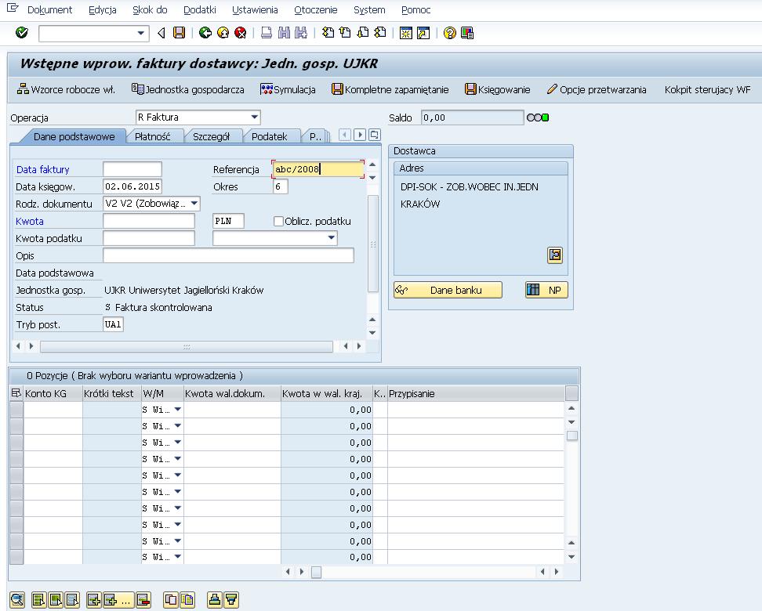Switch to the Płatność tab
The height and width of the screenshot is (611, 762).
pyautogui.click(x=153, y=136)
